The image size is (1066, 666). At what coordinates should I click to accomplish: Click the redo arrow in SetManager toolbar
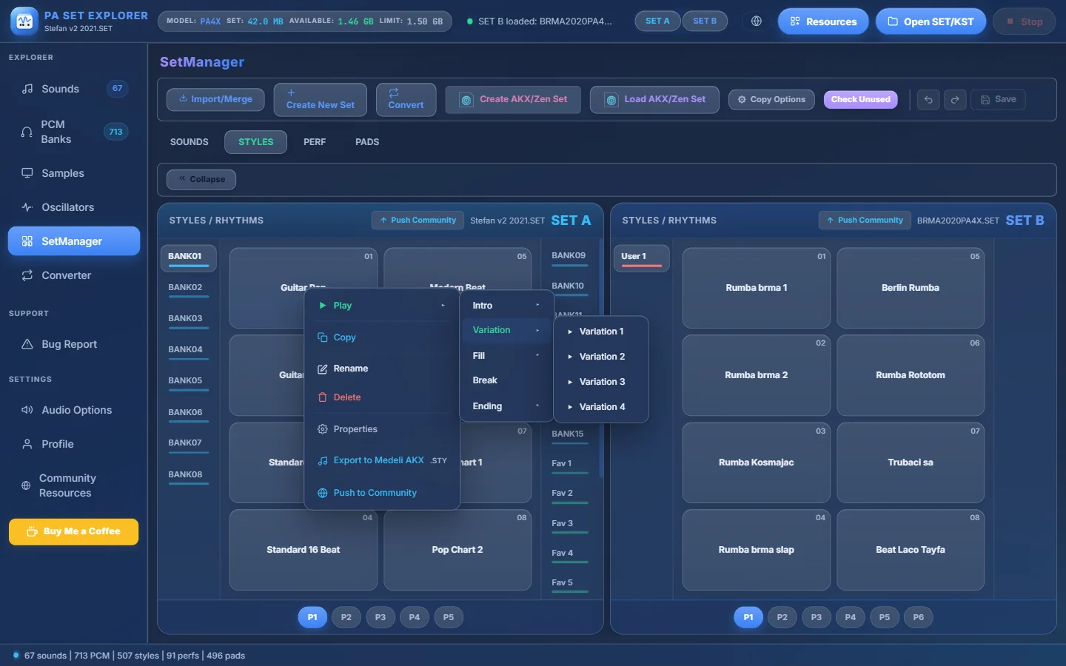coord(955,100)
